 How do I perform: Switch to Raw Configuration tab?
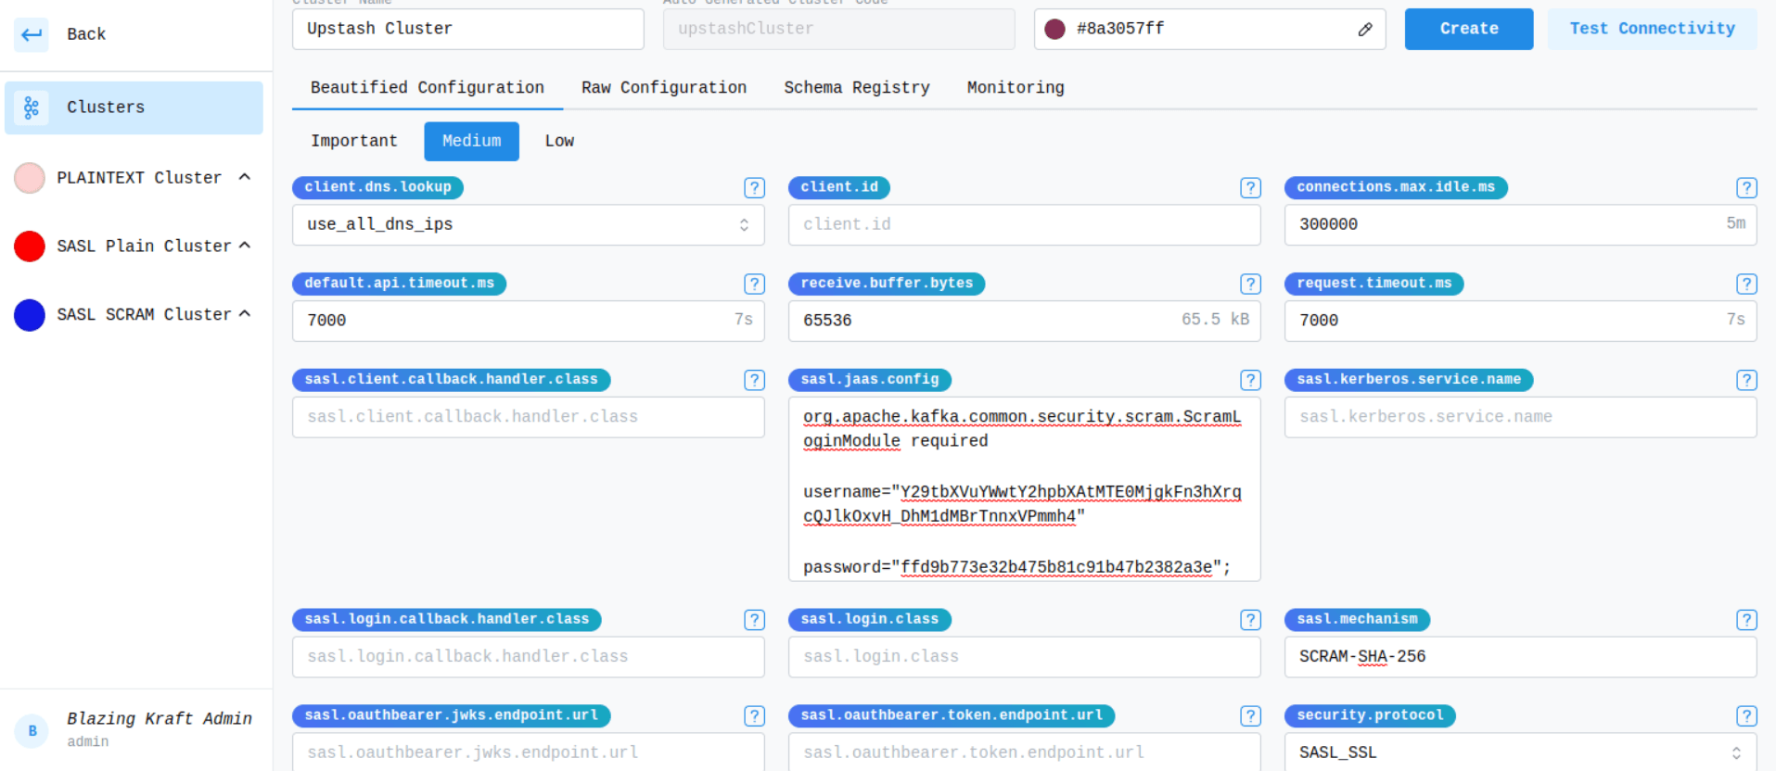[664, 87]
